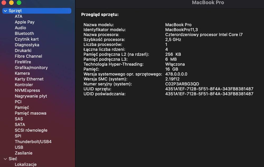This screenshot has height=167, width=264.
Task: Open the Audio hardware section
Action: 20,28
